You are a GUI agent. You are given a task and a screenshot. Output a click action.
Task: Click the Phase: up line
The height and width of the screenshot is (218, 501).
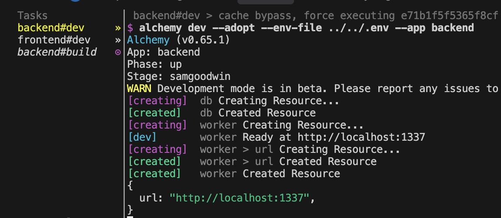[154, 65]
